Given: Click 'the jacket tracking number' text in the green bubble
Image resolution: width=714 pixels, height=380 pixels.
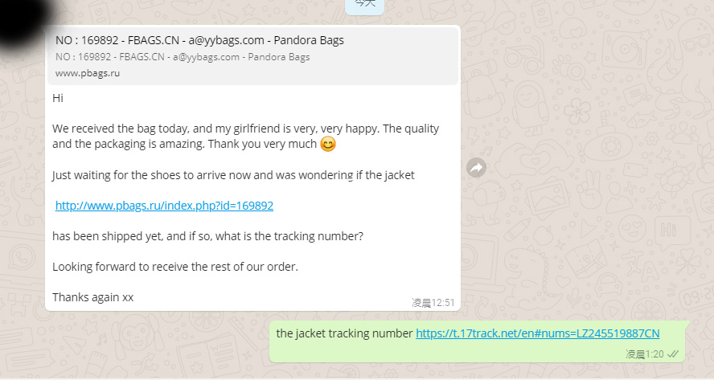Looking at the screenshot, I should (x=344, y=333).
